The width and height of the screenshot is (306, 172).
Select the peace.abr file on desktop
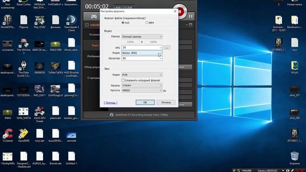[55, 113]
